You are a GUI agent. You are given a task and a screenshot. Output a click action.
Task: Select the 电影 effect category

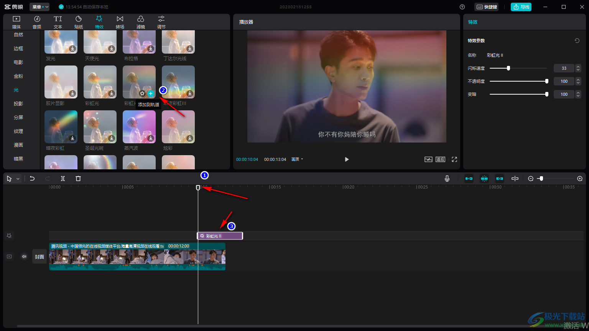pyautogui.click(x=18, y=62)
